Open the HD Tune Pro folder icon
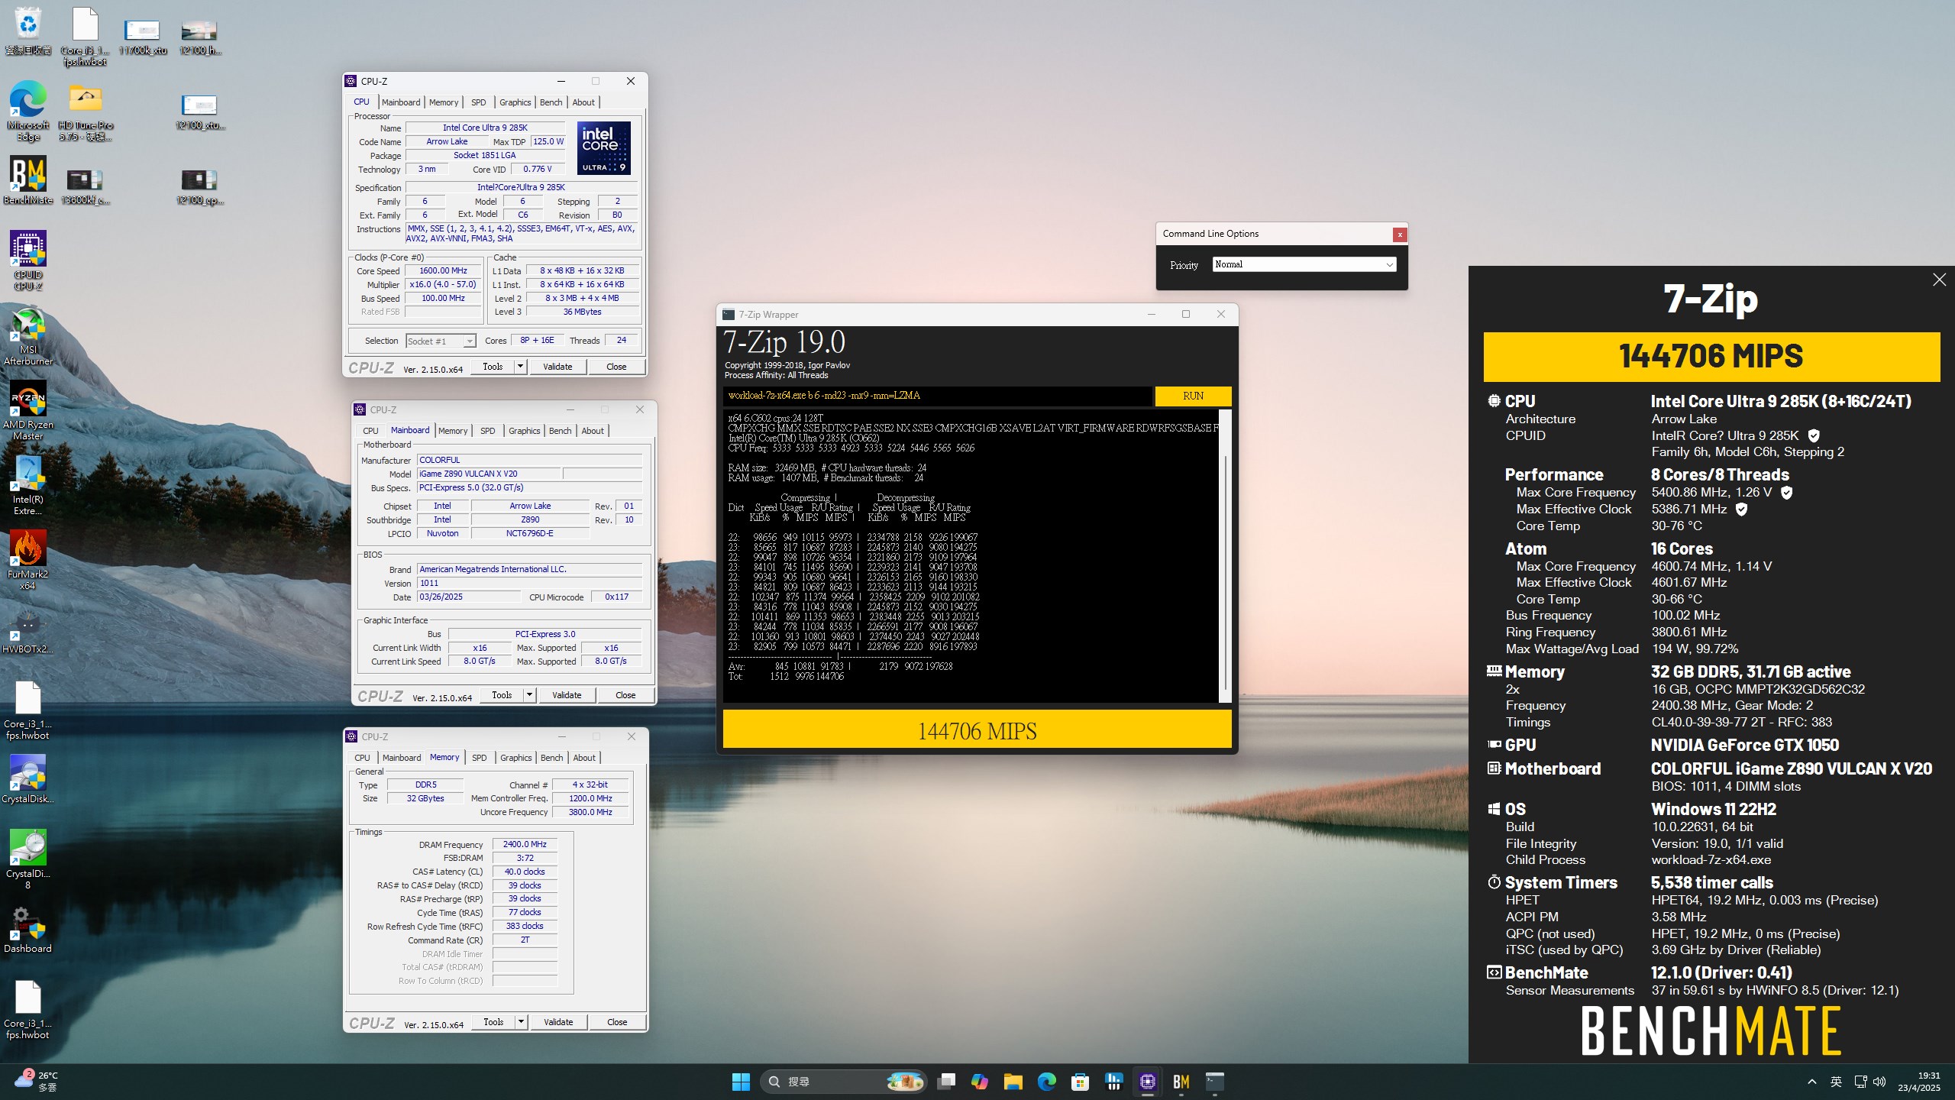Image resolution: width=1955 pixels, height=1100 pixels. tap(86, 112)
